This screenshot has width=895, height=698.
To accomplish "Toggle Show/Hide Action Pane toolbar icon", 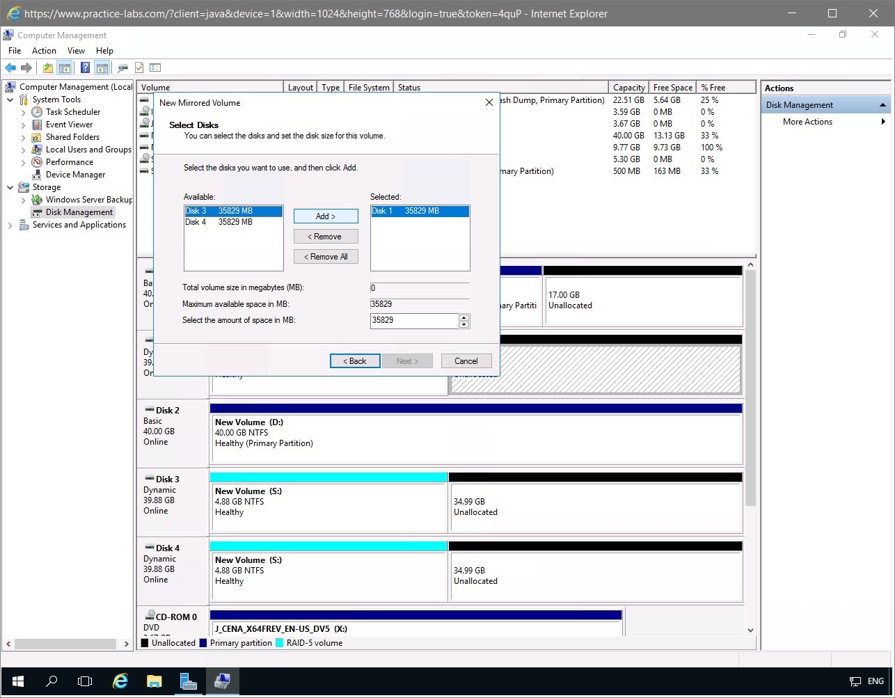I will point(102,68).
